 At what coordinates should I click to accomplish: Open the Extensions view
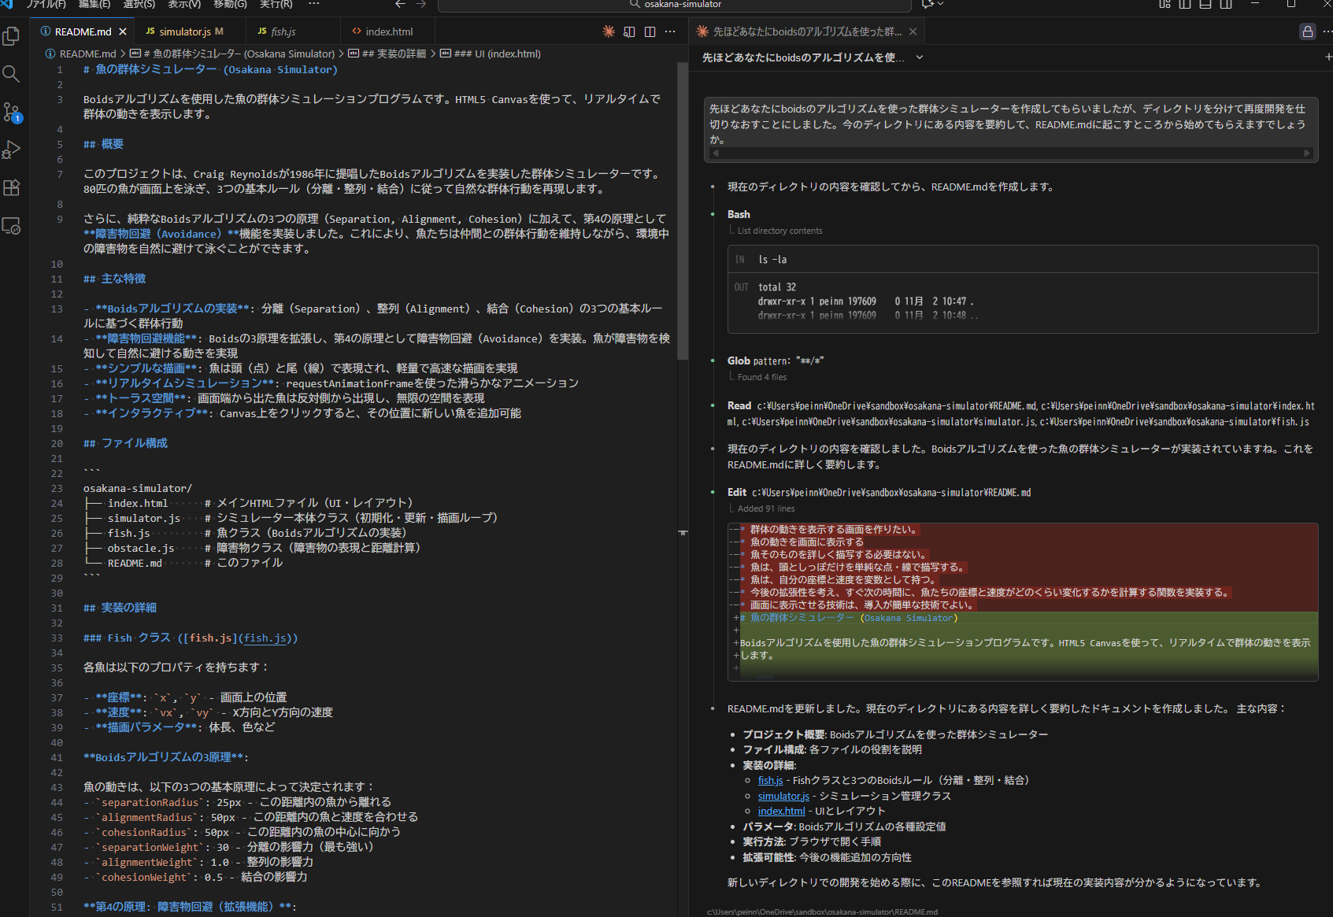(12, 187)
